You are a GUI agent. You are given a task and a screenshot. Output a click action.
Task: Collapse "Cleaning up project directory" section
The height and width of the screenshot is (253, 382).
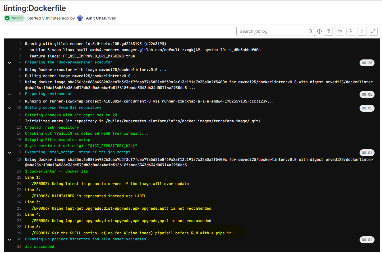pyautogui.click(x=9, y=240)
